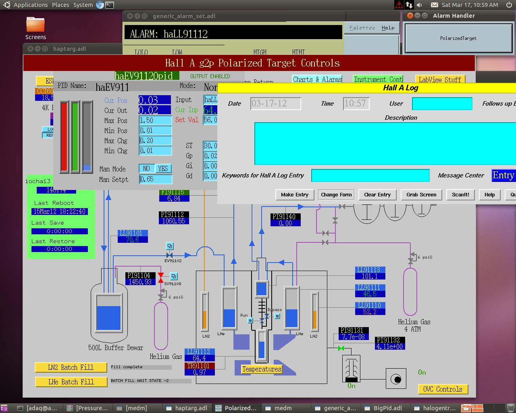The width and height of the screenshot is (516, 413).
Task: Open the LabView Stuff menu
Action: pos(440,79)
